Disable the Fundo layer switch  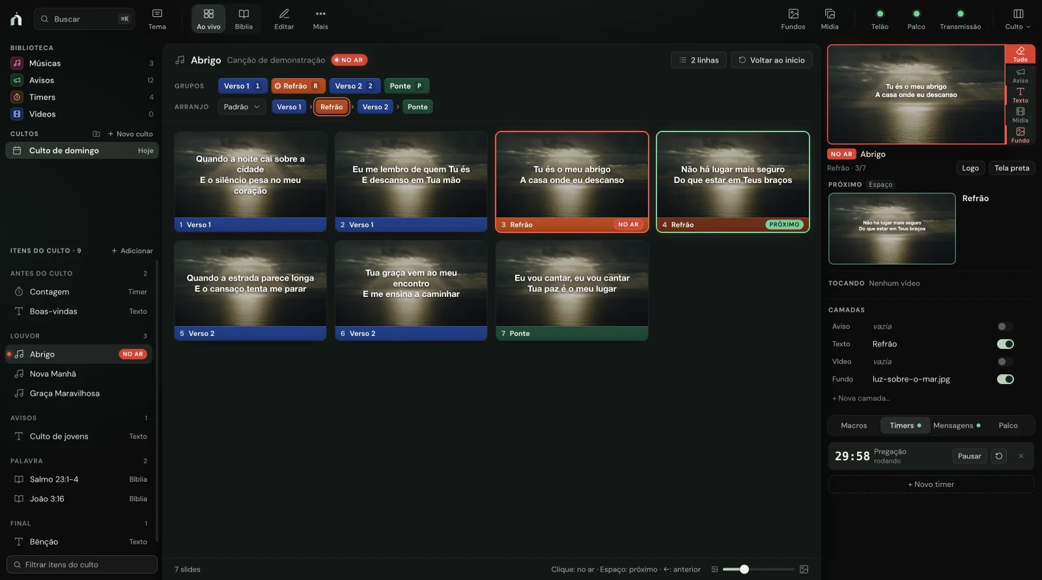[1006, 379]
